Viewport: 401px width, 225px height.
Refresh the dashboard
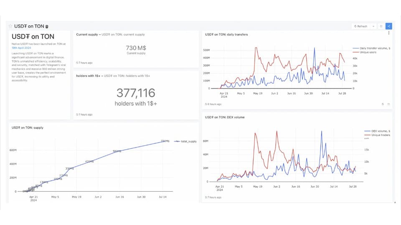click(360, 26)
